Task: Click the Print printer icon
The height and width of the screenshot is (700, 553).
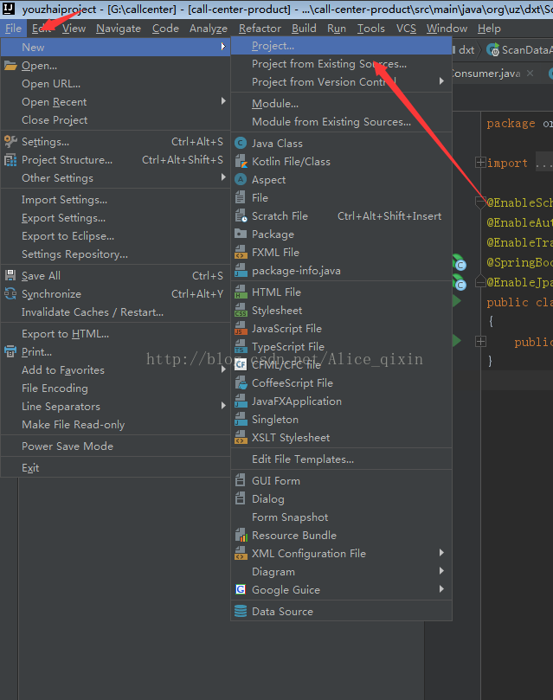Action: (x=10, y=352)
